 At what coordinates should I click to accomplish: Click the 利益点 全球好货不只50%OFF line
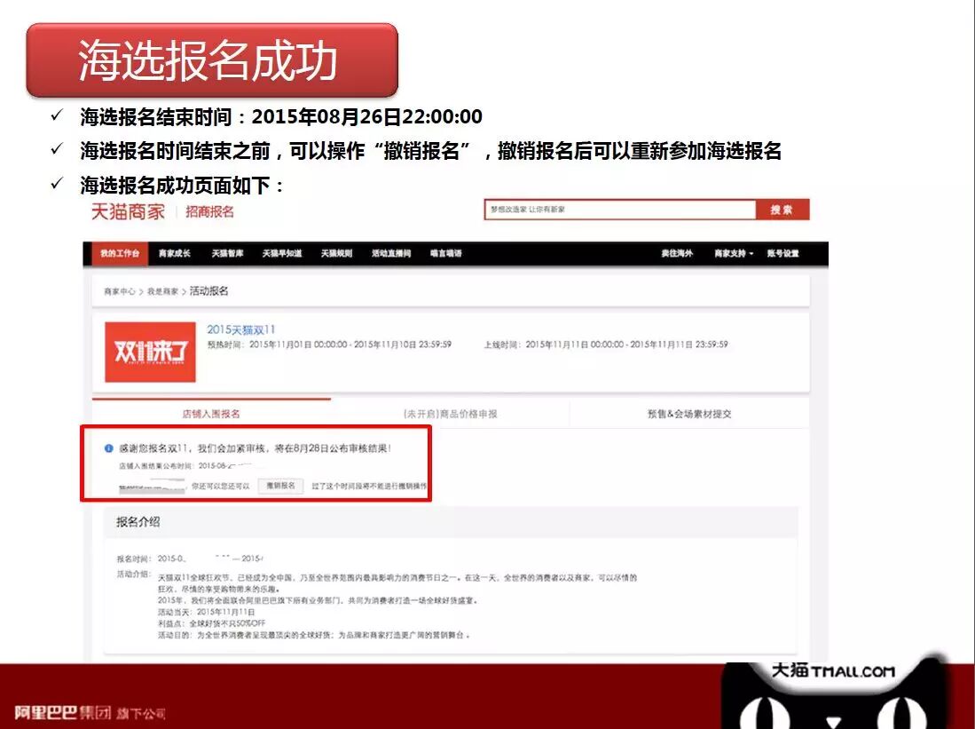[211, 623]
